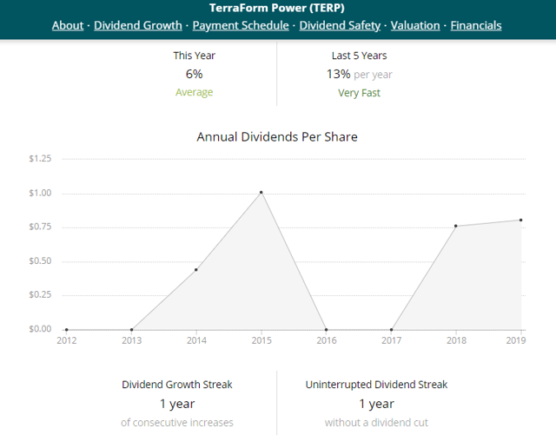This screenshot has height=435, width=556.
Task: Select the 2013 data point on chart
Action: tap(131, 330)
